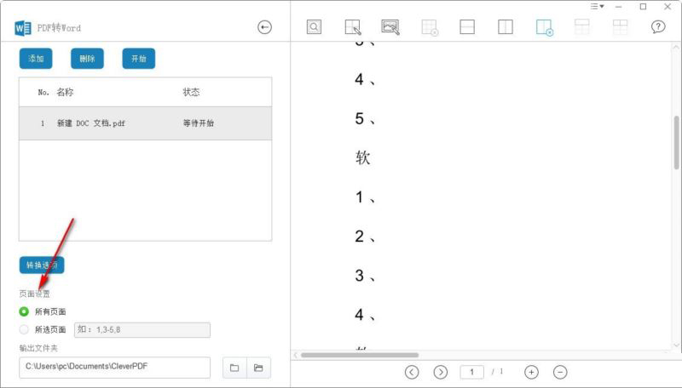This screenshot has height=388, width=682.
Task: Open the output folder icon
Action: point(258,368)
